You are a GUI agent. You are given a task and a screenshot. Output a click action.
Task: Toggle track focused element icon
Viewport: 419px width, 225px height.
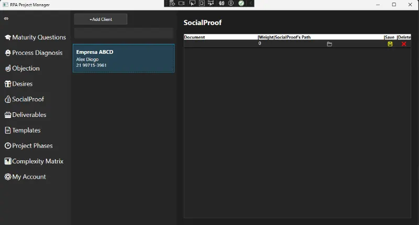[211, 3]
